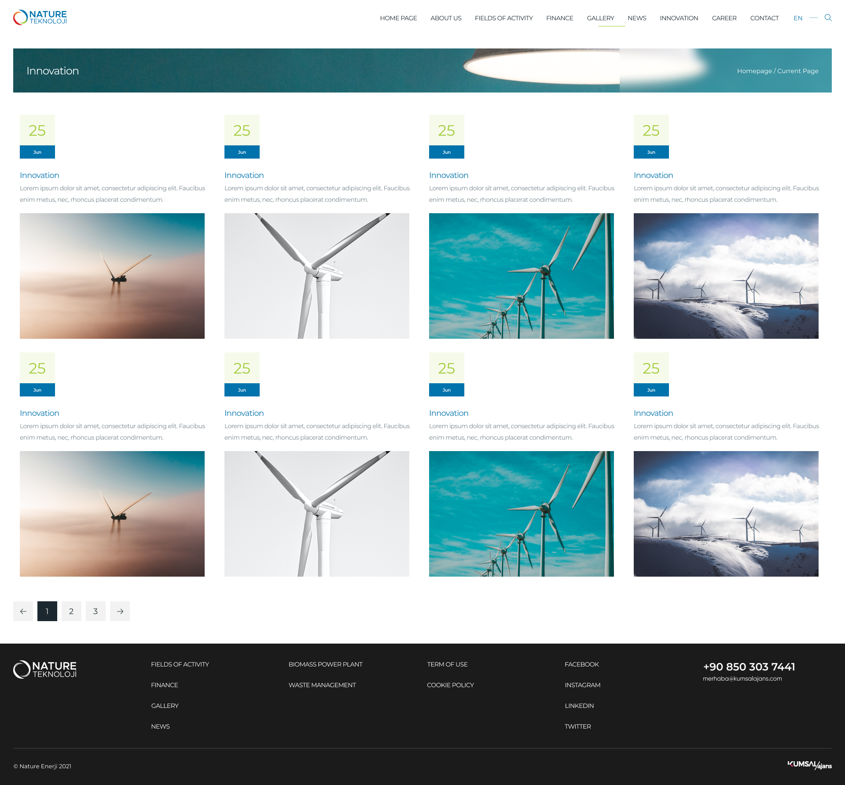Open Biomass Power Plant footer link

point(325,664)
